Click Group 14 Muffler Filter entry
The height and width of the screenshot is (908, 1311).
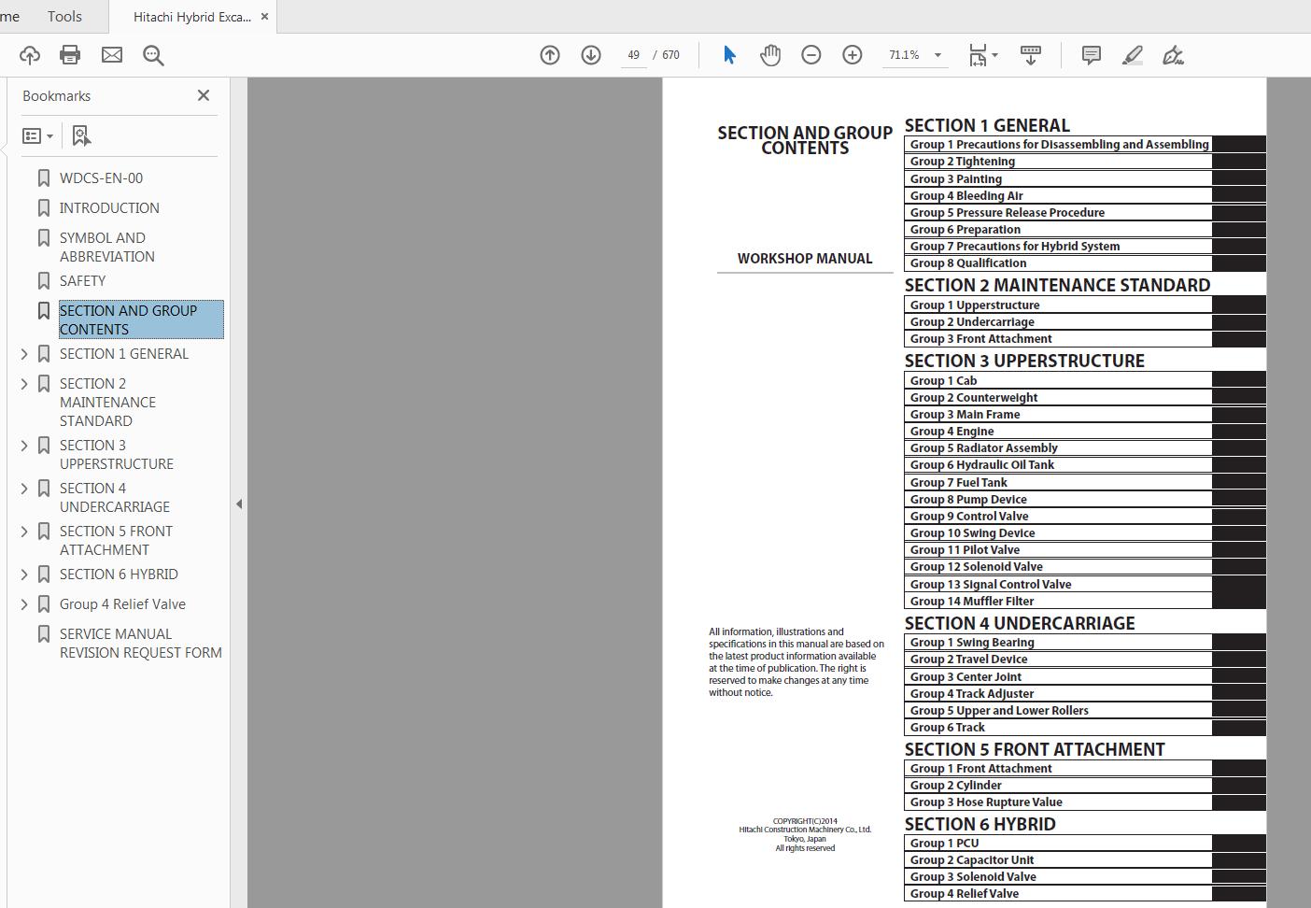(972, 602)
